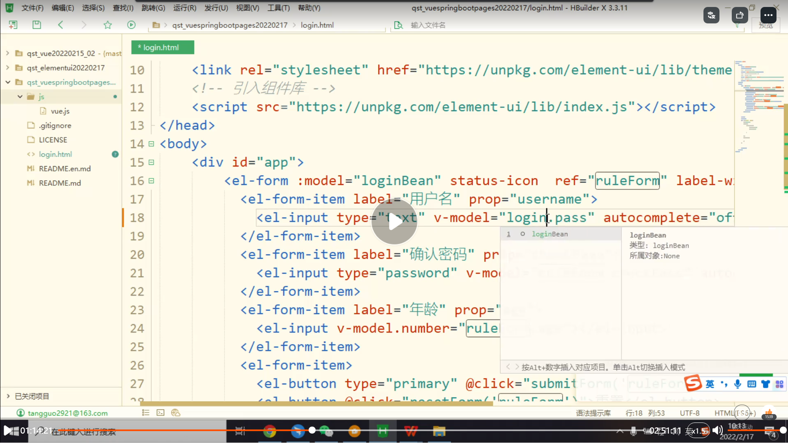Click the Sogou microphone voice input icon
Image resolution: width=788 pixels, height=443 pixels.
[x=738, y=384]
